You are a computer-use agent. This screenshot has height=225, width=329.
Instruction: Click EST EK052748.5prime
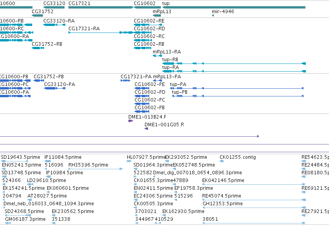[194, 165]
